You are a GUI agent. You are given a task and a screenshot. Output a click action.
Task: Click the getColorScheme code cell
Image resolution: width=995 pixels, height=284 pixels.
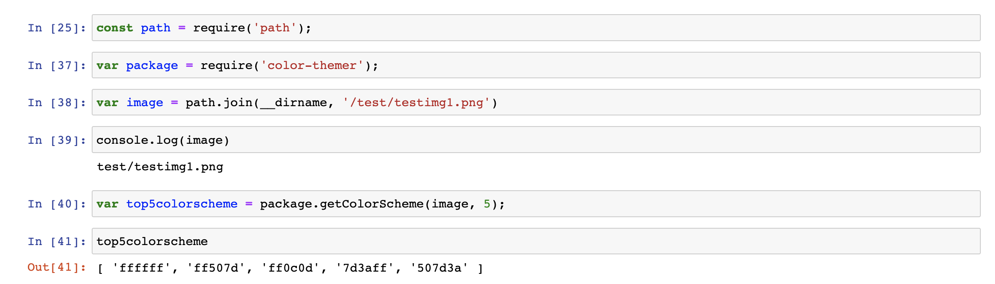pos(536,203)
